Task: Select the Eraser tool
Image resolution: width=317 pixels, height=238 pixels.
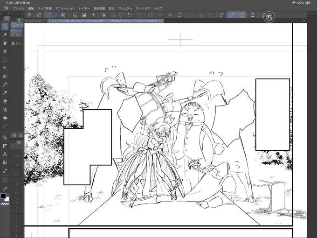Action: coord(5,101)
